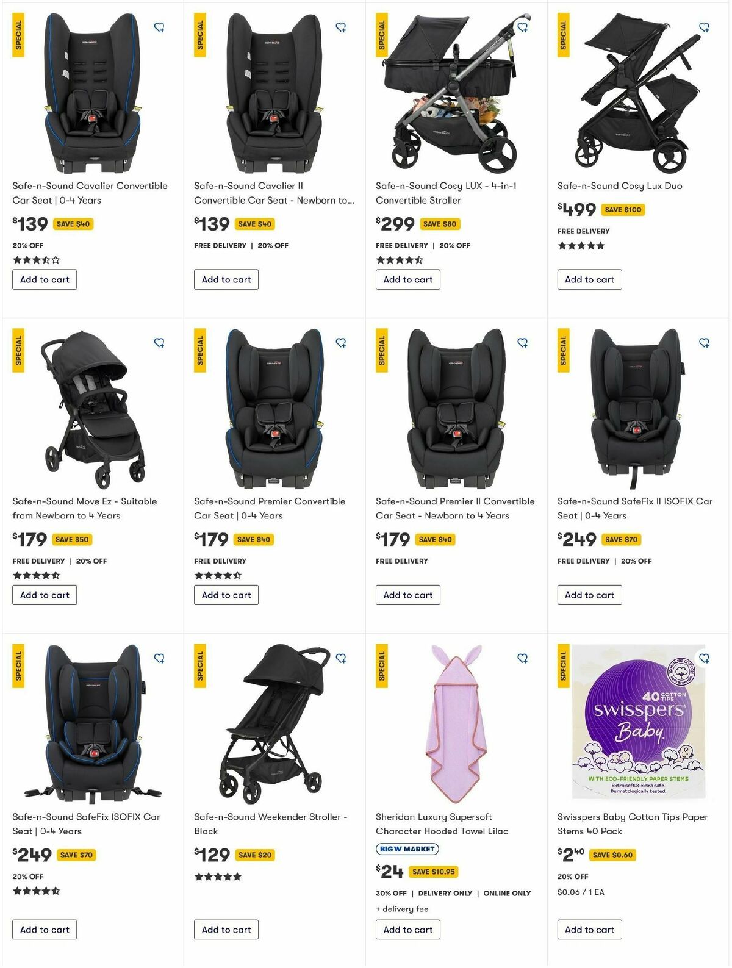Add Premier Convertible Car Seat to wishlist

(340, 343)
